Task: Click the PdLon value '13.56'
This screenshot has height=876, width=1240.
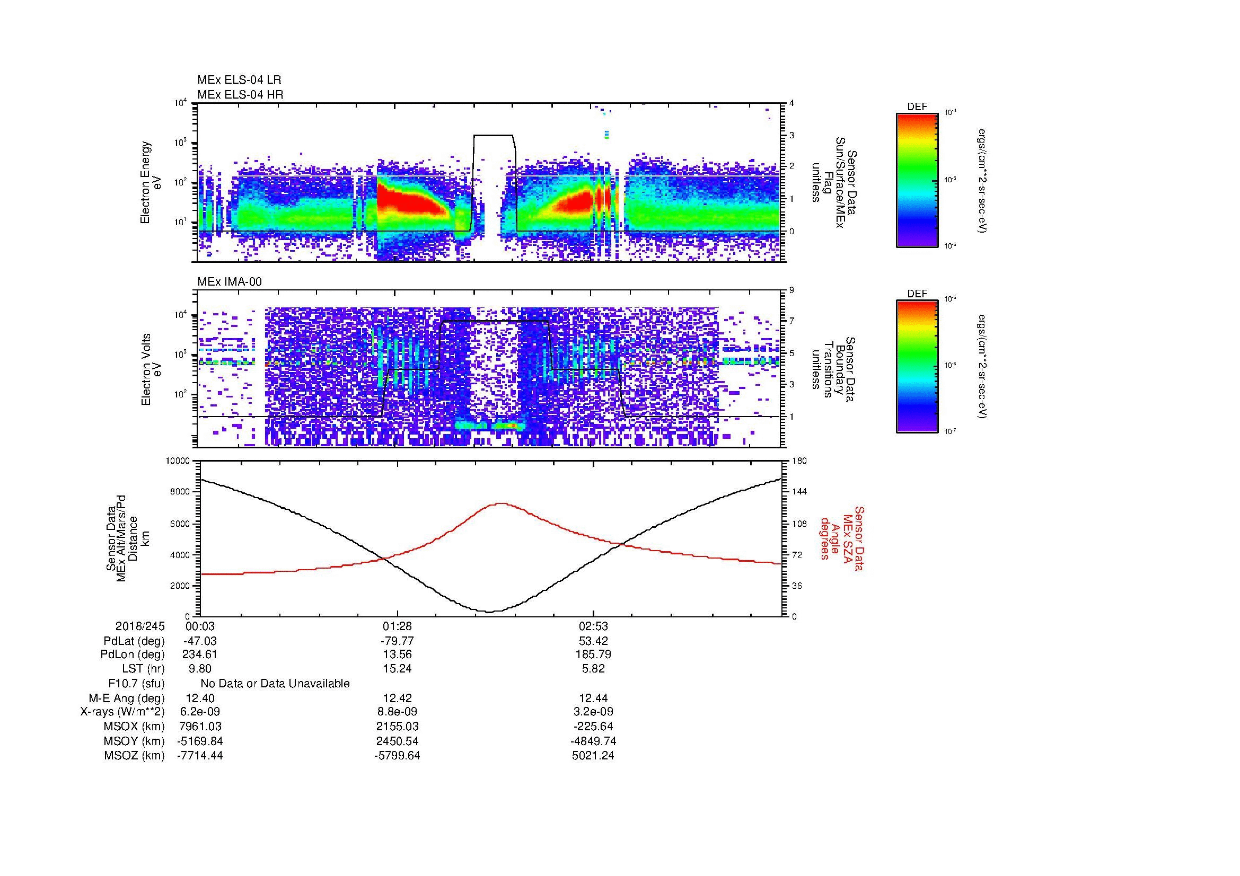Action: tap(397, 654)
